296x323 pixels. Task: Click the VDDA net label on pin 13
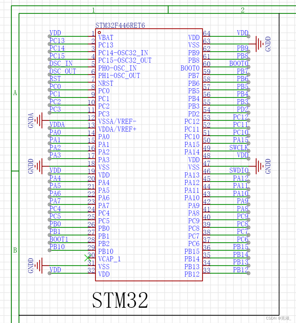click(x=57, y=124)
